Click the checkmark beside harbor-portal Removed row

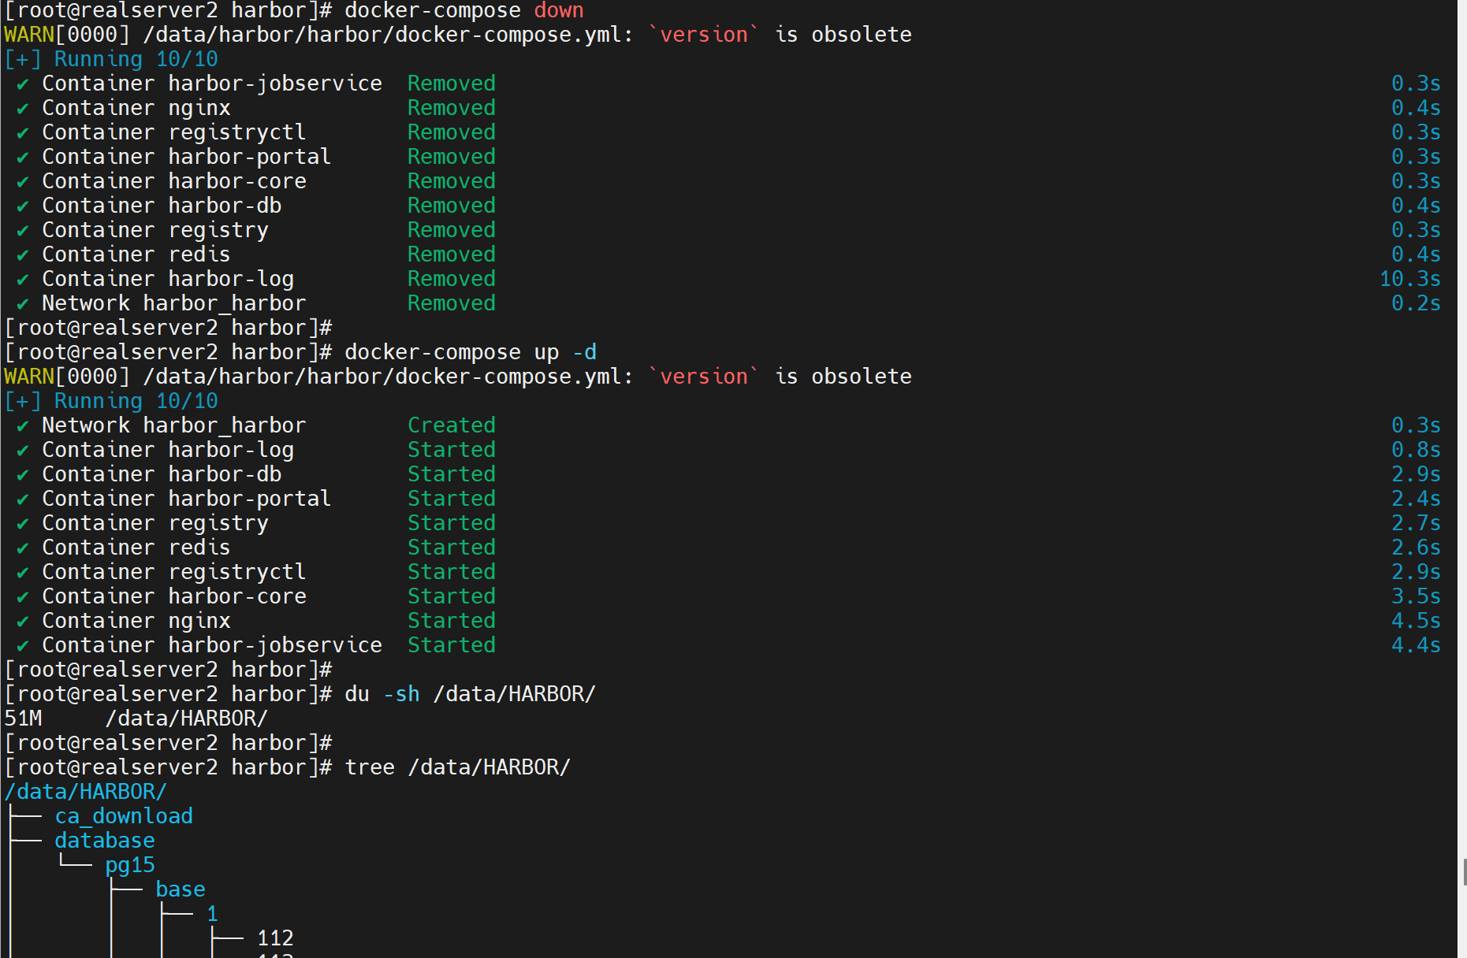[23, 158]
